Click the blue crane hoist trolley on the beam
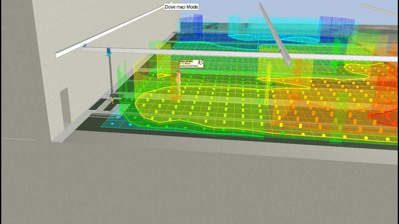 109,52
